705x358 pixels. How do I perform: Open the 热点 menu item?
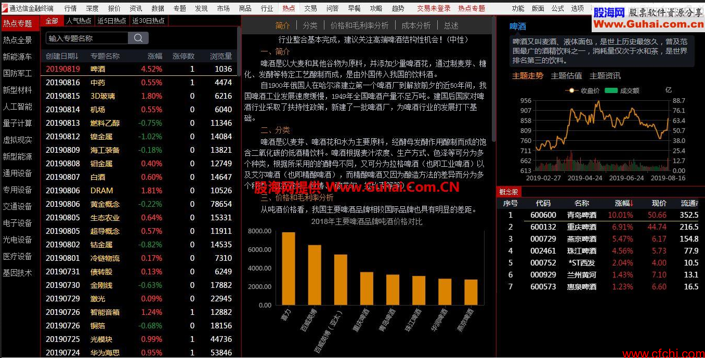[289, 8]
